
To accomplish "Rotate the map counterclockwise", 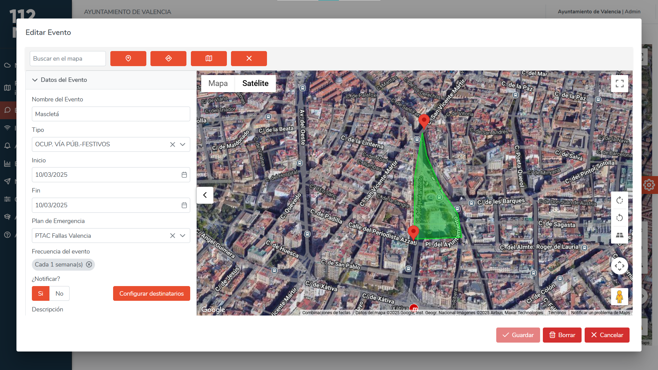I will pos(619,218).
